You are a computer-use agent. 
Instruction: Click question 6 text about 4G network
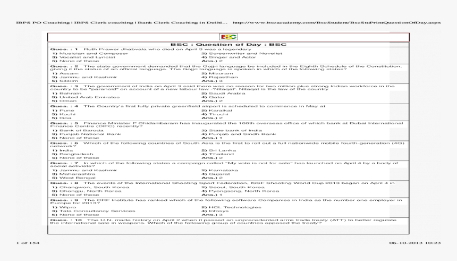(227, 145)
